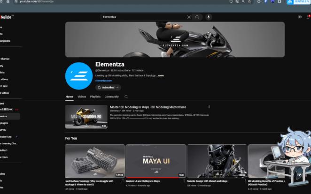This screenshot has width=311, height=194.
Task: Click the magnifier search button
Action: click(x=197, y=17)
